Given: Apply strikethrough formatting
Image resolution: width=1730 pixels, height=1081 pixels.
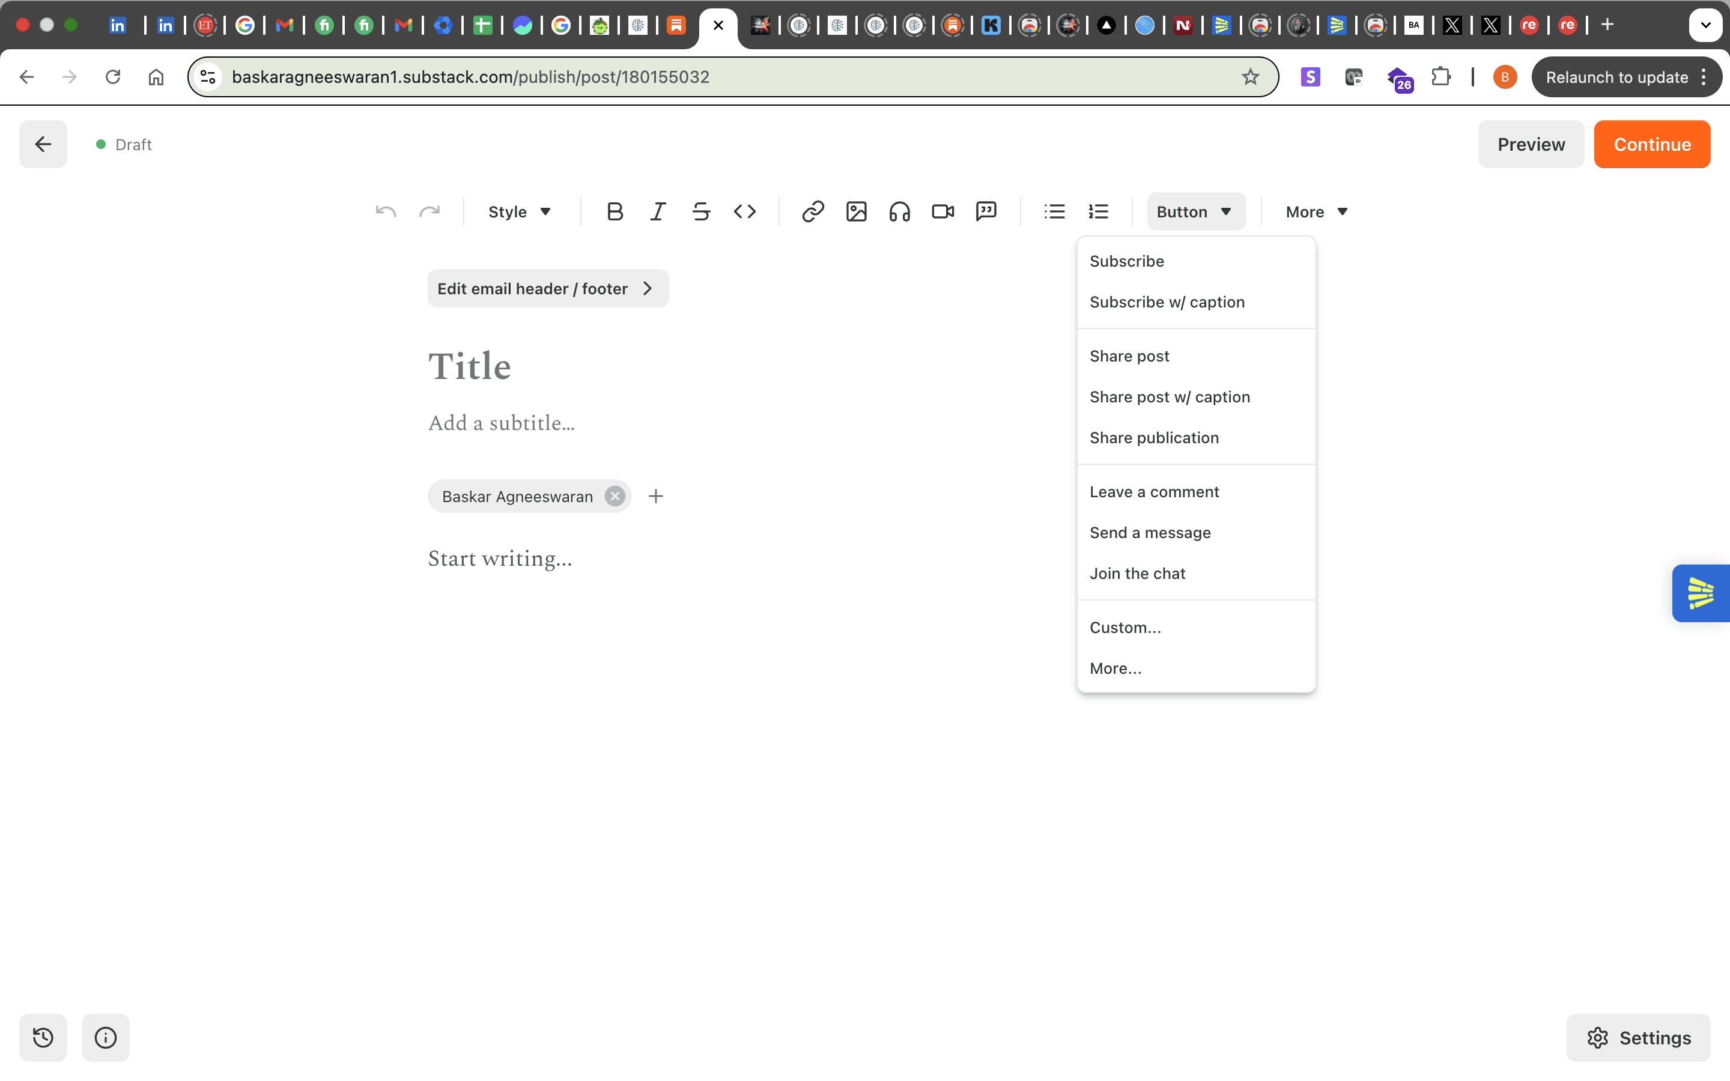Looking at the screenshot, I should 700,211.
